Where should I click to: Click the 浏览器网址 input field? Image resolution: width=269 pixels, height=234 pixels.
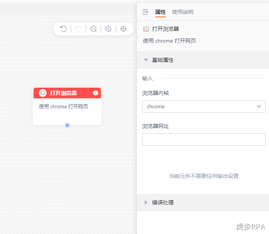(x=204, y=139)
